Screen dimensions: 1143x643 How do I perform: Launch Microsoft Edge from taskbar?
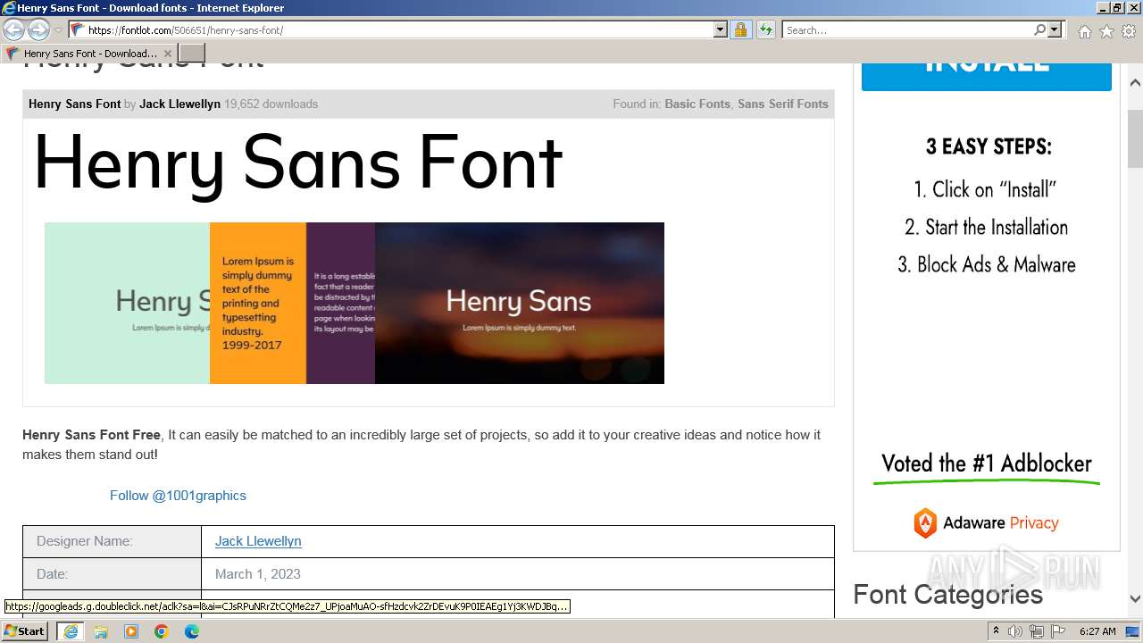tap(192, 631)
